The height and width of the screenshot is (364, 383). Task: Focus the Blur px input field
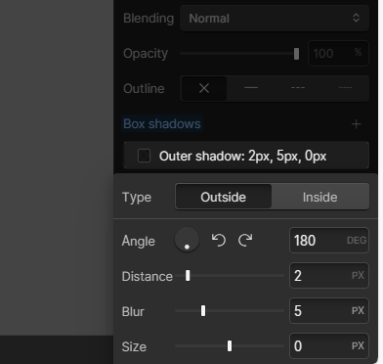pyautogui.click(x=329, y=311)
